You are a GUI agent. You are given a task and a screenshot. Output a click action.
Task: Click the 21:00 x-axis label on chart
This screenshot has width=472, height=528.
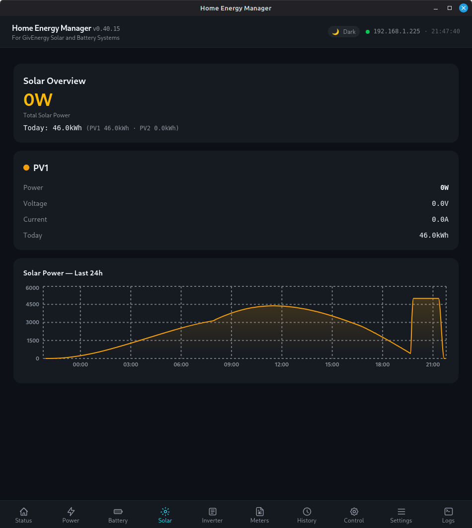pos(433,364)
